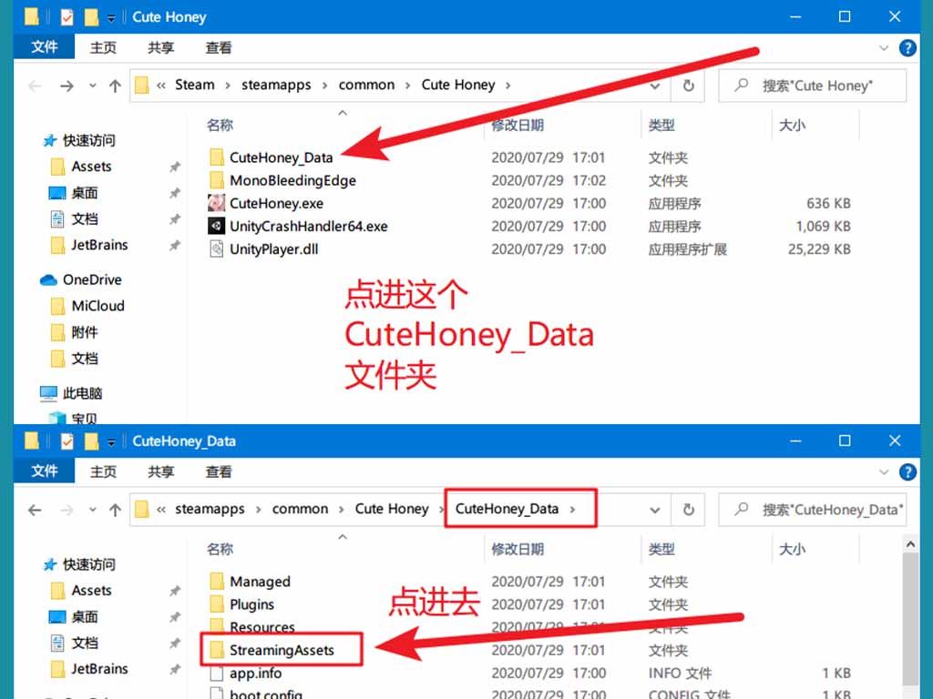Open 共享 tab in CuteHoney_Data window
933x699 pixels.
point(160,471)
